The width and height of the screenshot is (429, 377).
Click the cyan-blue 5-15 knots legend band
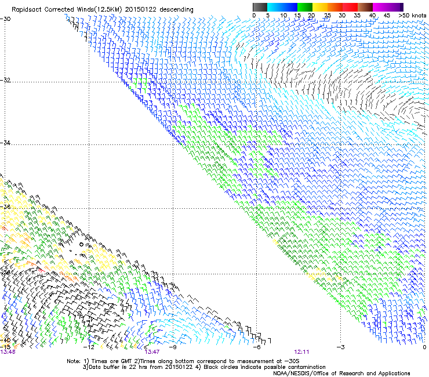pyautogui.click(x=282, y=7)
